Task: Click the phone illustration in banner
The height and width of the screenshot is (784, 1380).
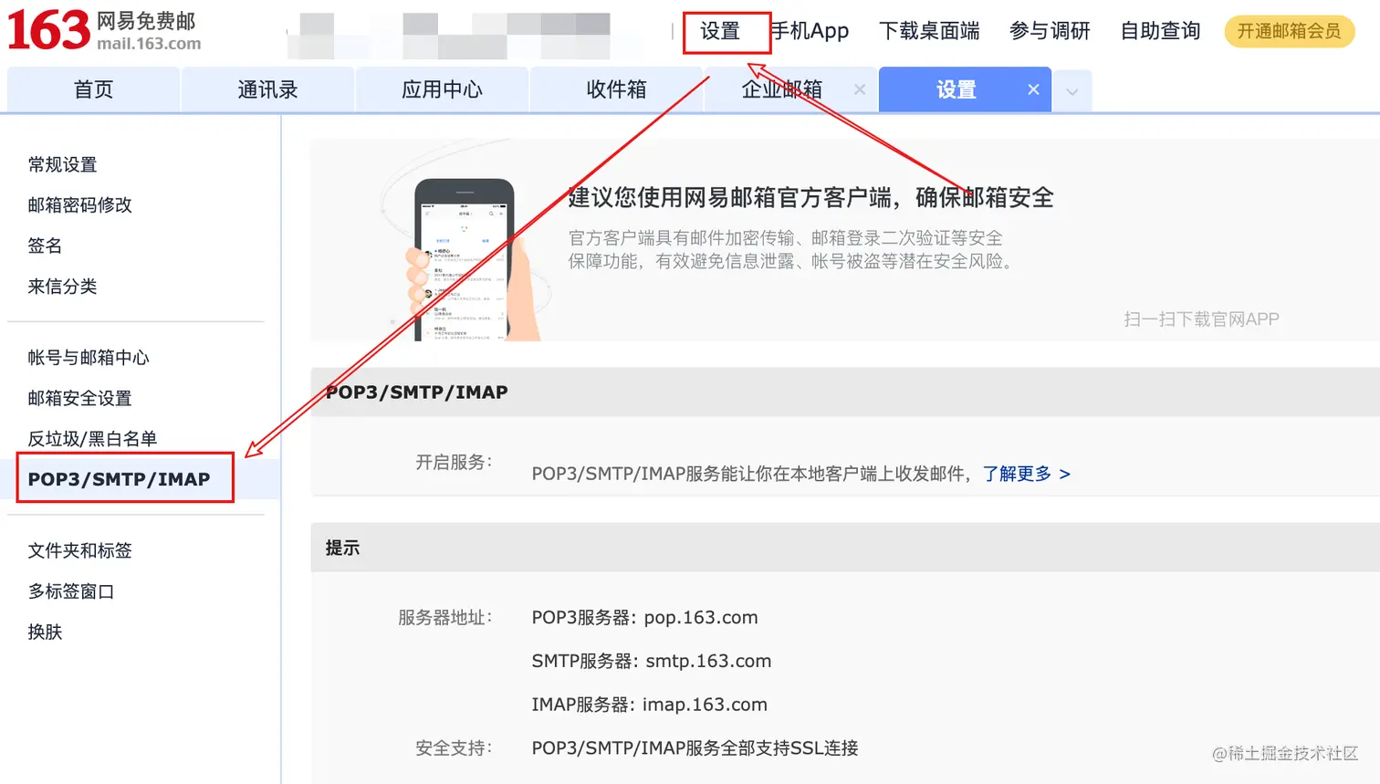Action: point(465,260)
